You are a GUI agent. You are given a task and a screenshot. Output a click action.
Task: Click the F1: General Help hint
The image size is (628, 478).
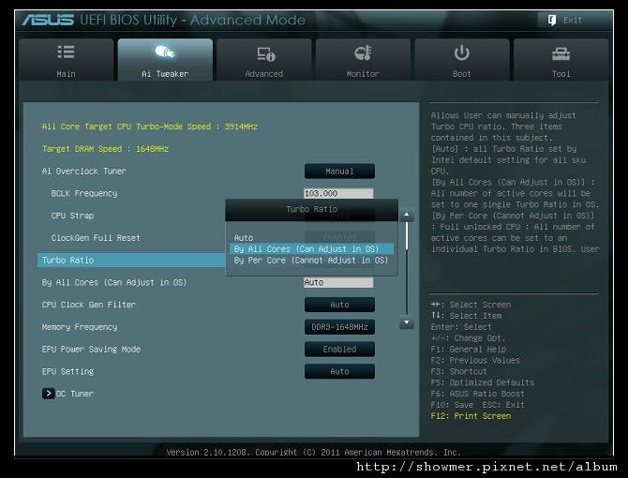(469, 349)
